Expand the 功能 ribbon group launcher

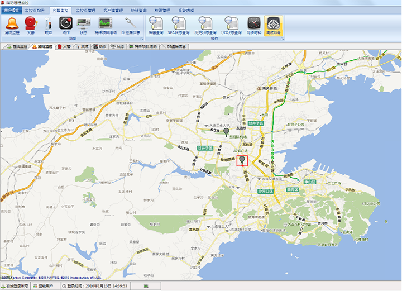[x=142, y=39]
